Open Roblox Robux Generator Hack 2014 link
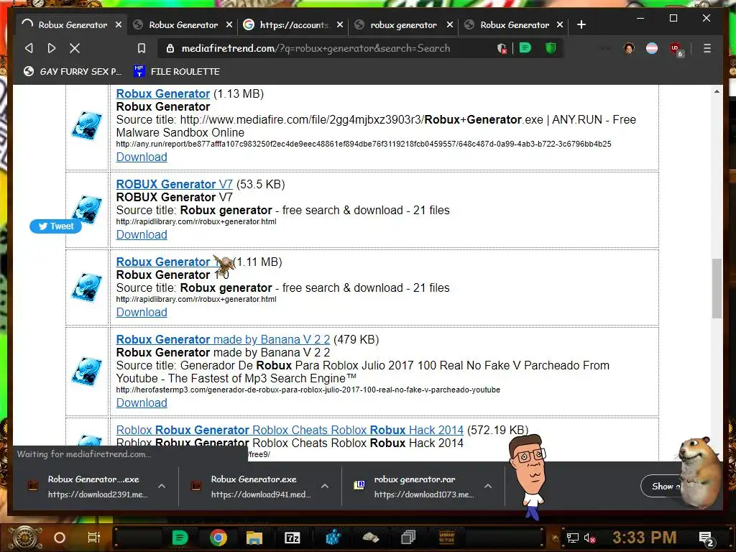Viewport: 736px width, 552px height. (x=290, y=430)
